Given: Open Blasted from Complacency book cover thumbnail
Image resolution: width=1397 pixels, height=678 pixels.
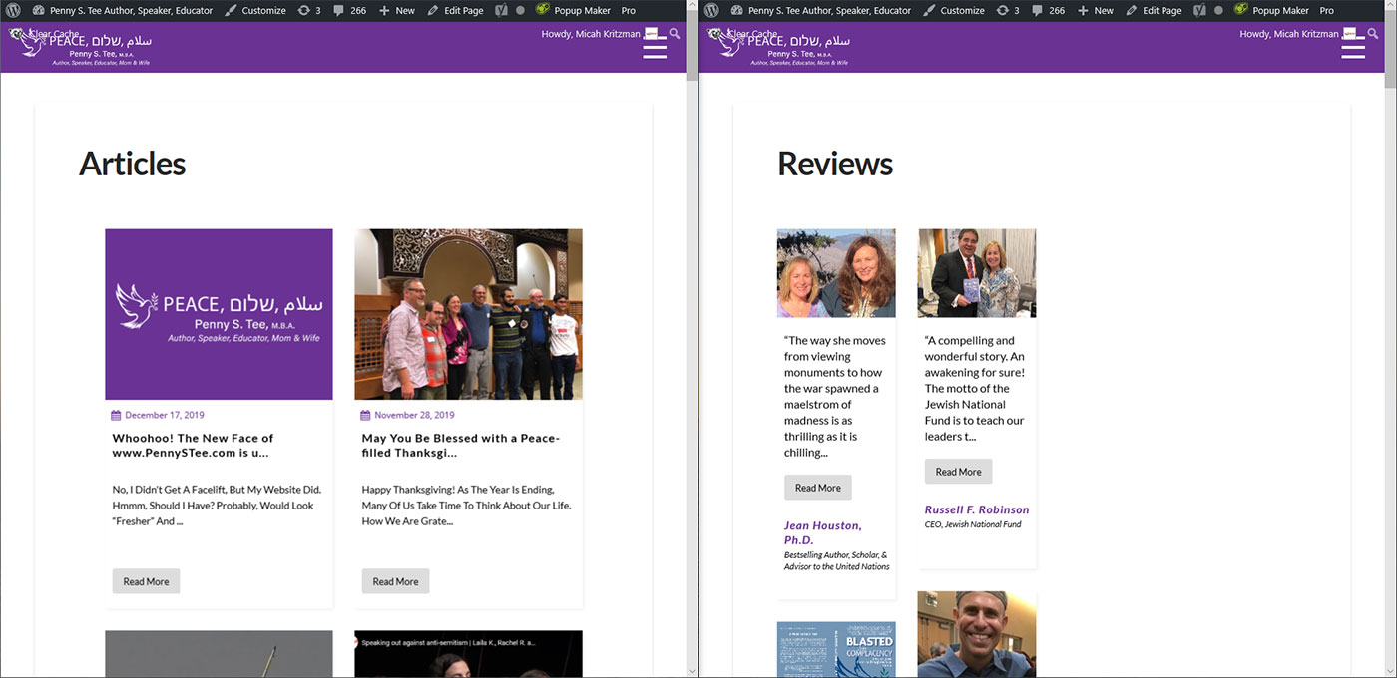Looking at the screenshot, I should [x=836, y=649].
